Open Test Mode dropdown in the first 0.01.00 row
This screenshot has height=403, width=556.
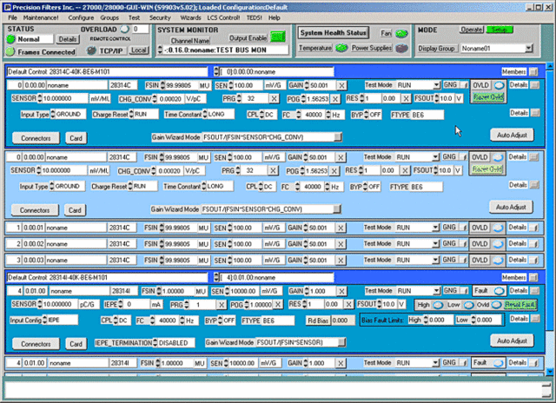[x=436, y=291]
